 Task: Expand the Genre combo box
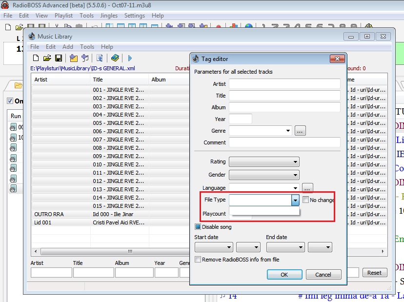(288, 131)
